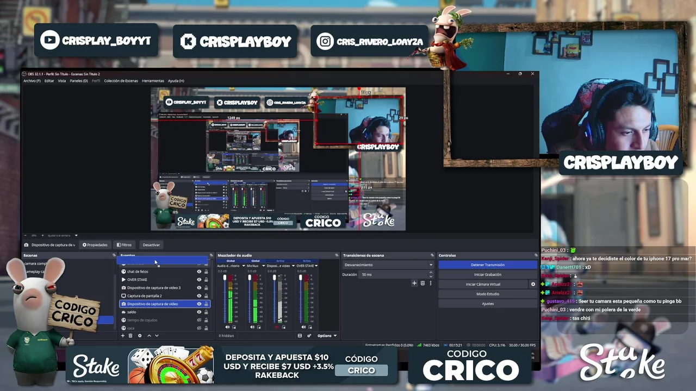Image resolution: width=696 pixels, height=391 pixels.
Task: Open Ajustar a la ventana zoom dropdown
Action: coord(76,235)
